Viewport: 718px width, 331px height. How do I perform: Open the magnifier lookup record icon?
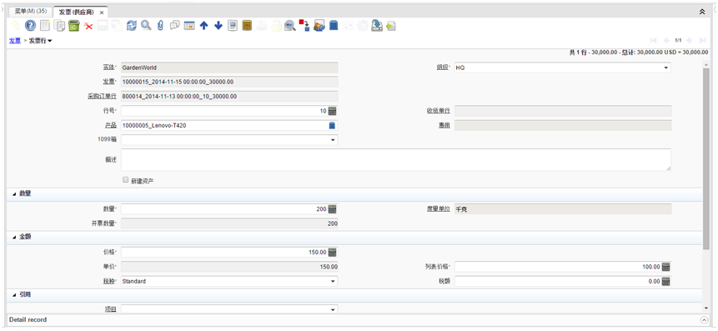click(146, 26)
